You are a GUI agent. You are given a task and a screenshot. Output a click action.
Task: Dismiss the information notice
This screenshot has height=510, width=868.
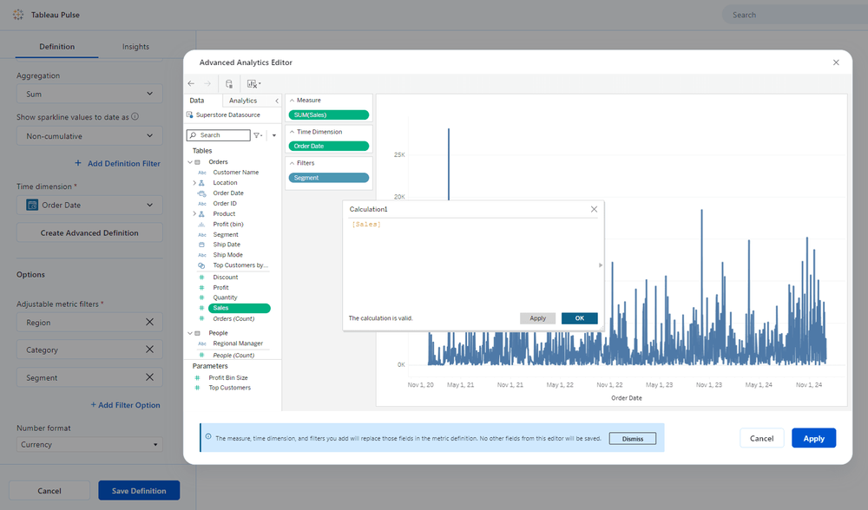point(633,439)
